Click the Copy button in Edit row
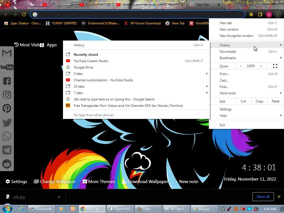Viewport: 284px width, 213px height. (x=259, y=101)
